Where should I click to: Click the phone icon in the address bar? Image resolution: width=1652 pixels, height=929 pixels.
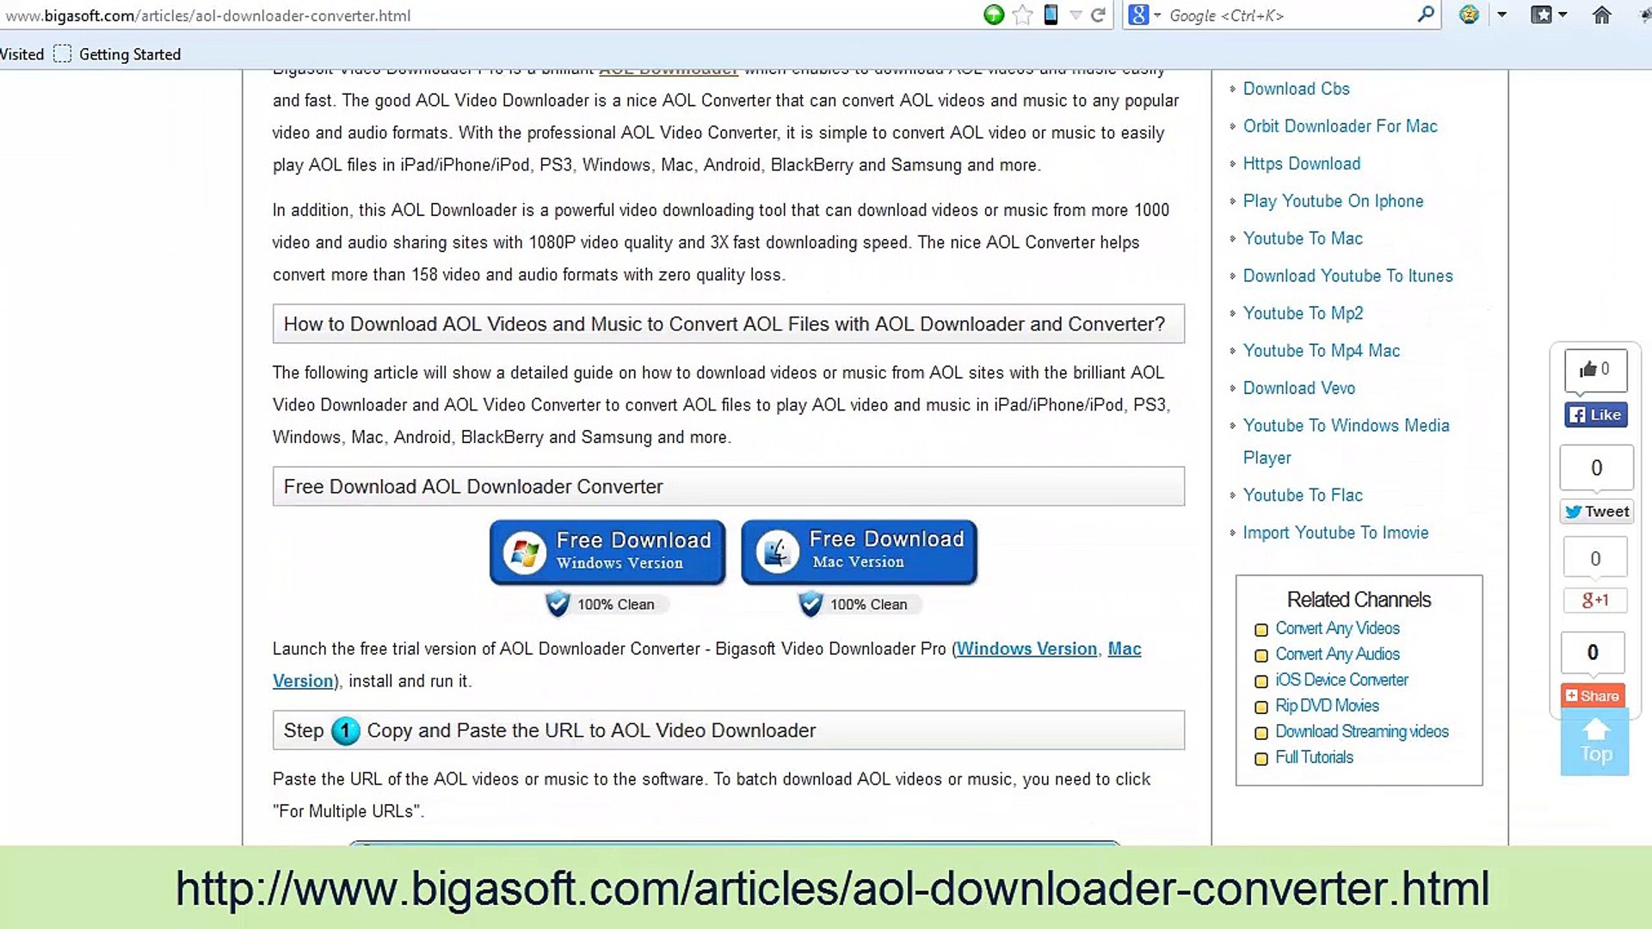point(1051,15)
